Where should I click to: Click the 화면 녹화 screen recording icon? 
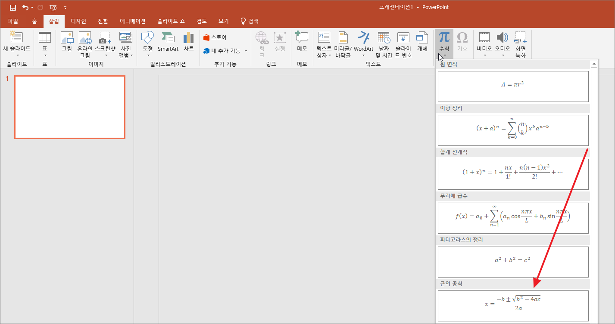click(x=521, y=37)
